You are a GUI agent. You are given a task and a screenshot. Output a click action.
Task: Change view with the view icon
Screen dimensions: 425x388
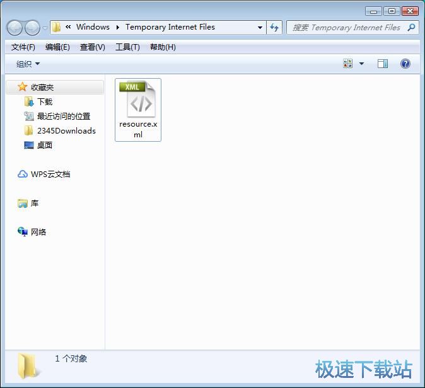(347, 64)
